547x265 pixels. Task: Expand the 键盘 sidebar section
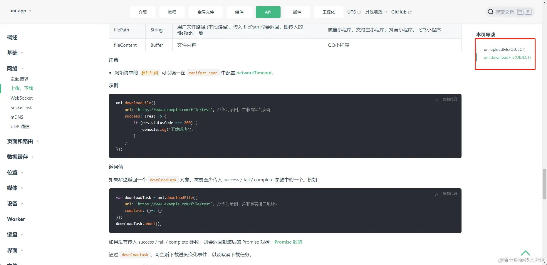point(22,235)
